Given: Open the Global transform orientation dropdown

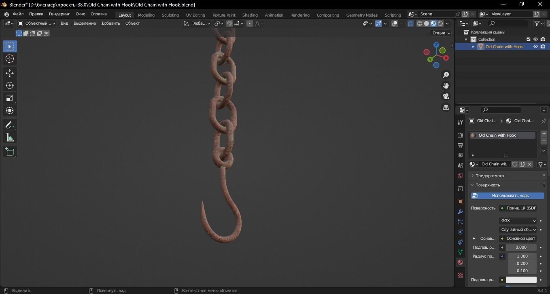Looking at the screenshot, I should 197,23.
